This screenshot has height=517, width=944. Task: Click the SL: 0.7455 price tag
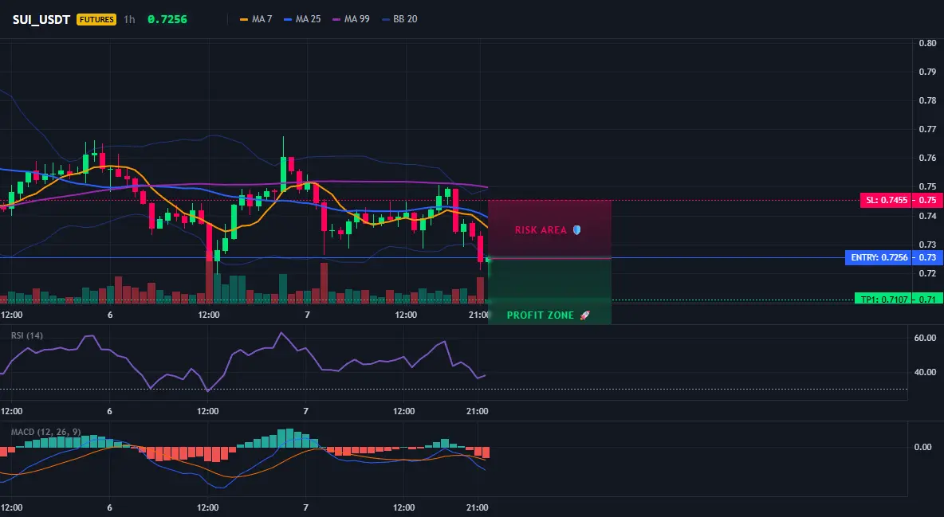pyautogui.click(x=886, y=201)
